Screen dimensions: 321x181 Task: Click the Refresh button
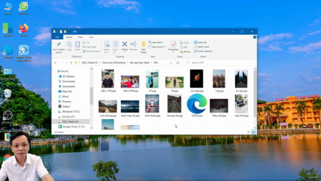click(178, 62)
